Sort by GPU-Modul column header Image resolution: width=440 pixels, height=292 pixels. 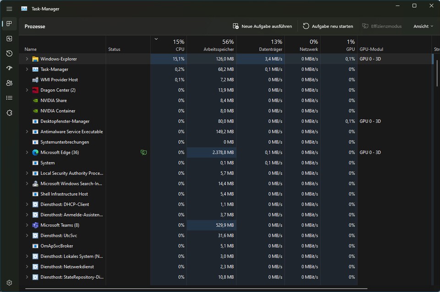click(394, 44)
